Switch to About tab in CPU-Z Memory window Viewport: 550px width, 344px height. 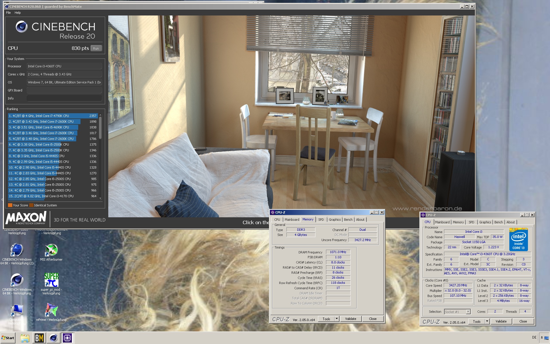pos(360,220)
